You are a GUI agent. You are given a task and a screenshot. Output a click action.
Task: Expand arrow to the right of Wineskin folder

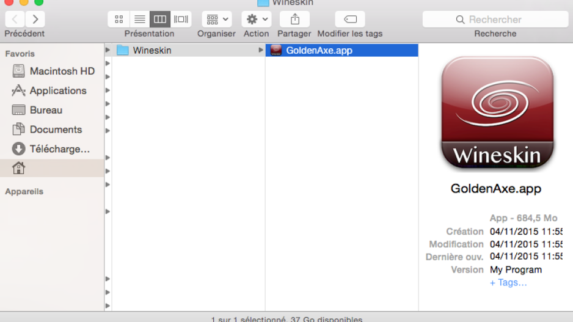(x=260, y=50)
